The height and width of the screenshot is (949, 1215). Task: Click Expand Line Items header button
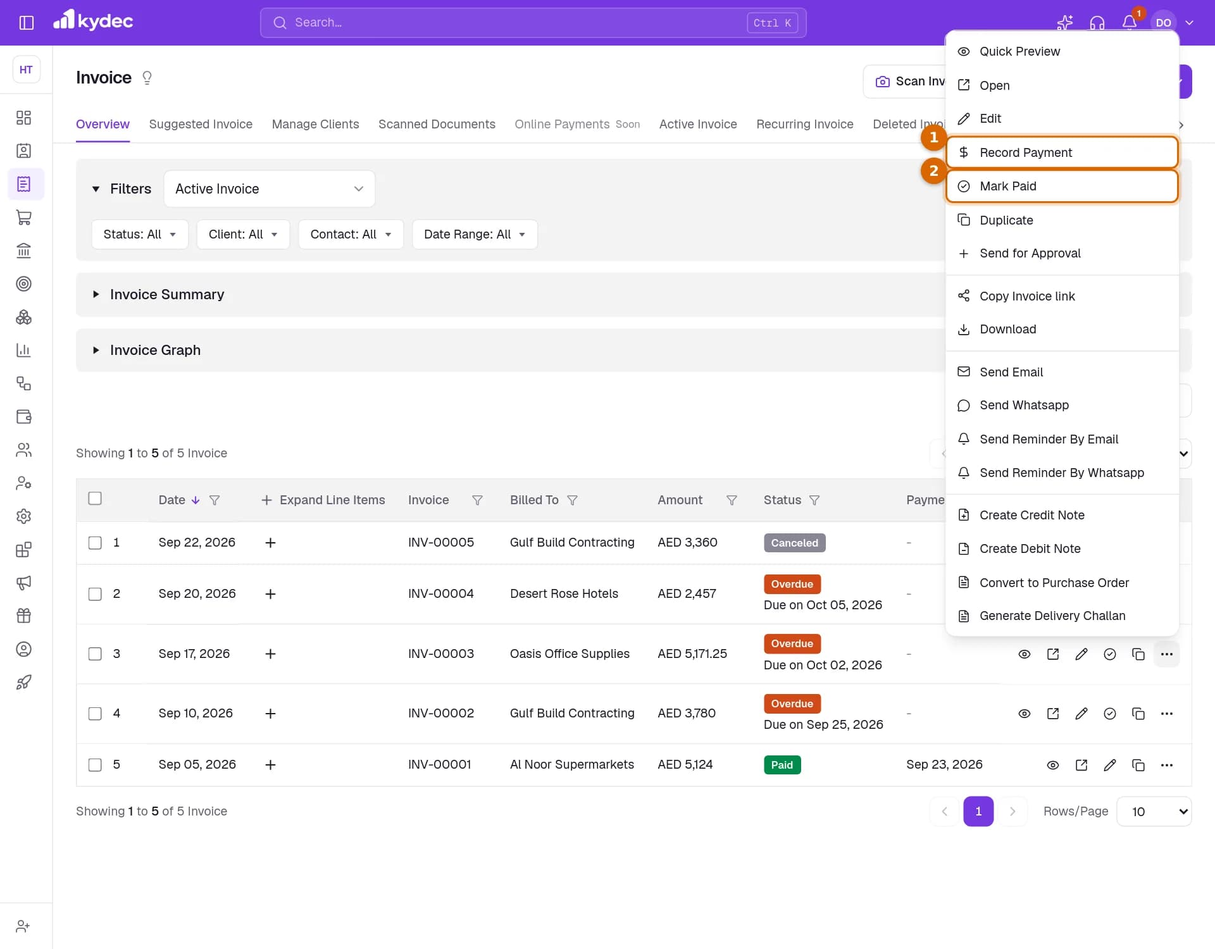323,500
